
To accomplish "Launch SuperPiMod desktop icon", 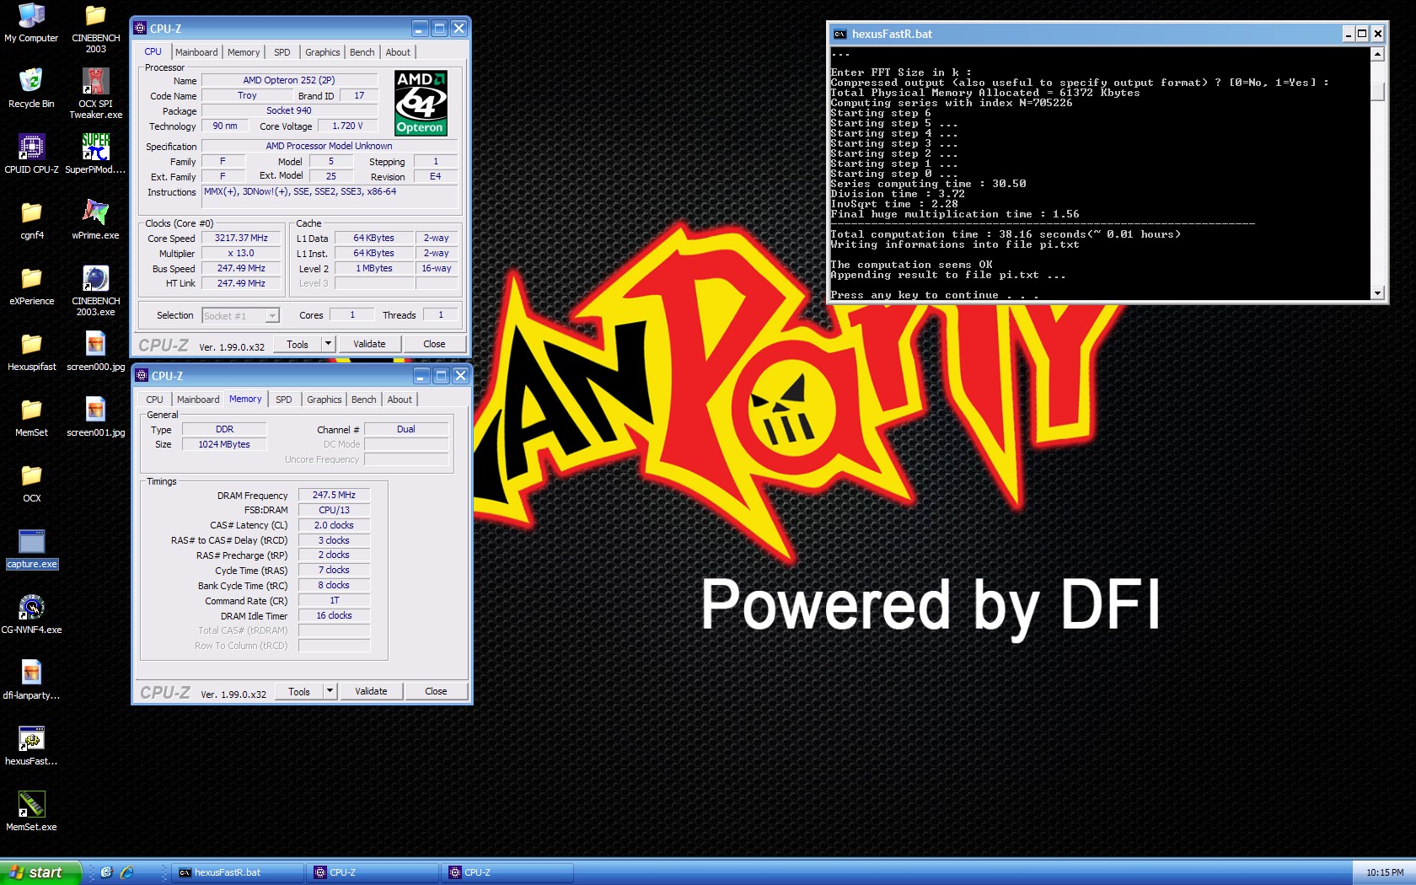I will coord(95,154).
